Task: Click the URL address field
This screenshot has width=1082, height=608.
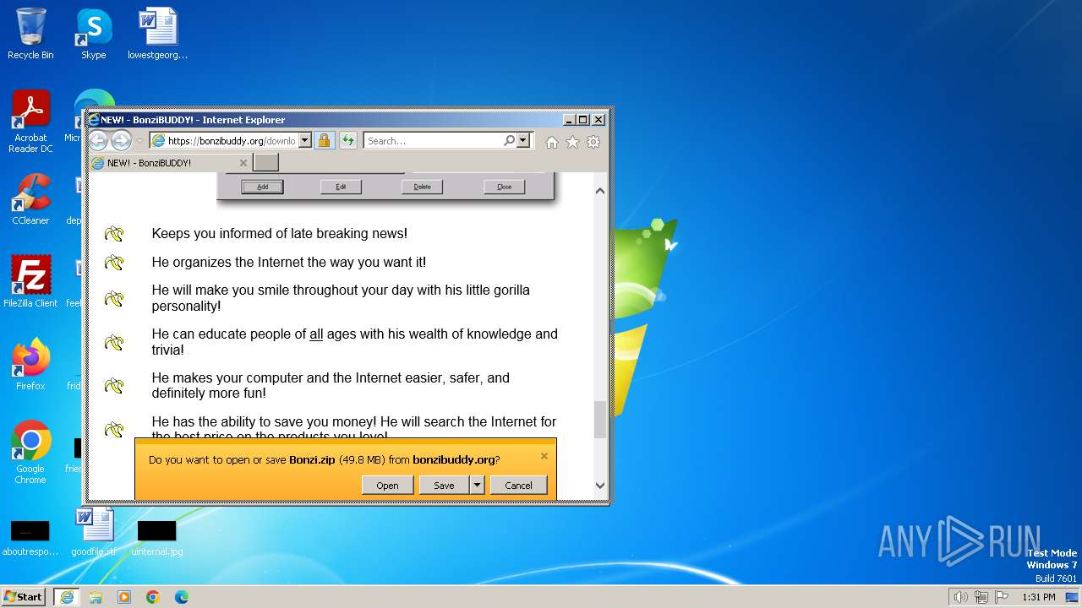Action: tap(231, 141)
